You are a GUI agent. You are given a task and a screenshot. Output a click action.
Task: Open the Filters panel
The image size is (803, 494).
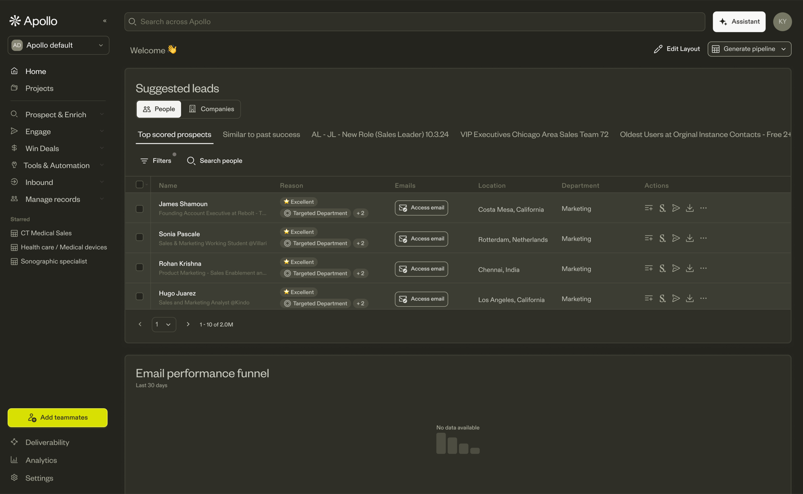click(156, 161)
